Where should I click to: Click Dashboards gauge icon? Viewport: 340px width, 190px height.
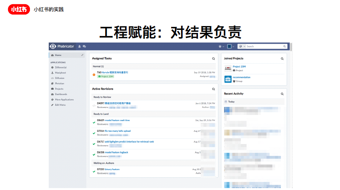click(x=52, y=94)
